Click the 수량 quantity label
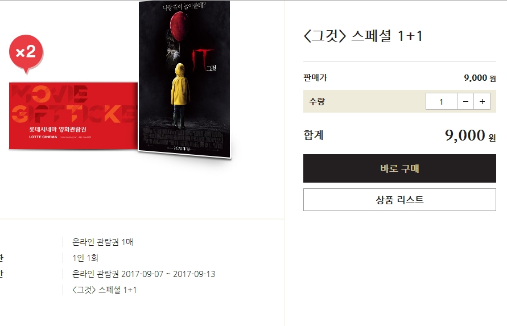Viewport: 507px width, 326px height. coord(317,101)
